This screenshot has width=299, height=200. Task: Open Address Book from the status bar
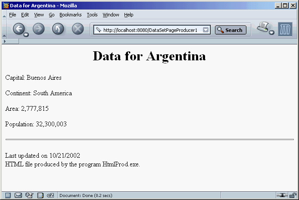pos(40,195)
